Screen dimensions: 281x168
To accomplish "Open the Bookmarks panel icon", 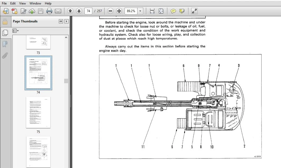I will tap(5, 44).
